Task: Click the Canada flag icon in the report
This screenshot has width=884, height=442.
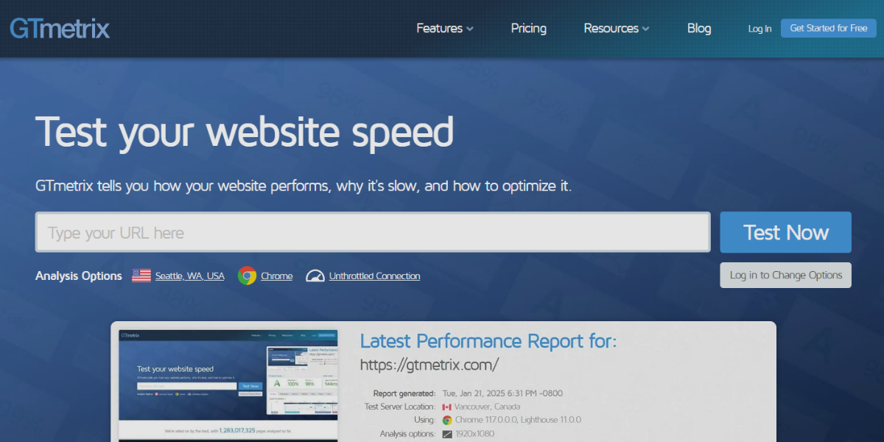Action: point(446,407)
